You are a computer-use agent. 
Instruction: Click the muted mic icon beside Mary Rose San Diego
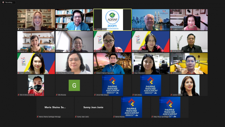click(x=152, y=117)
